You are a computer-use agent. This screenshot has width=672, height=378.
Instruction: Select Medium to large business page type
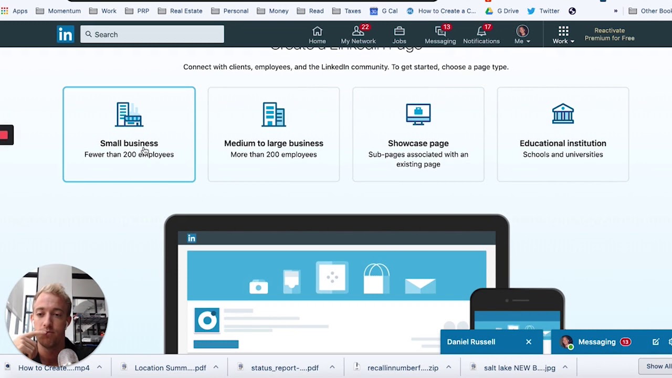(x=274, y=134)
